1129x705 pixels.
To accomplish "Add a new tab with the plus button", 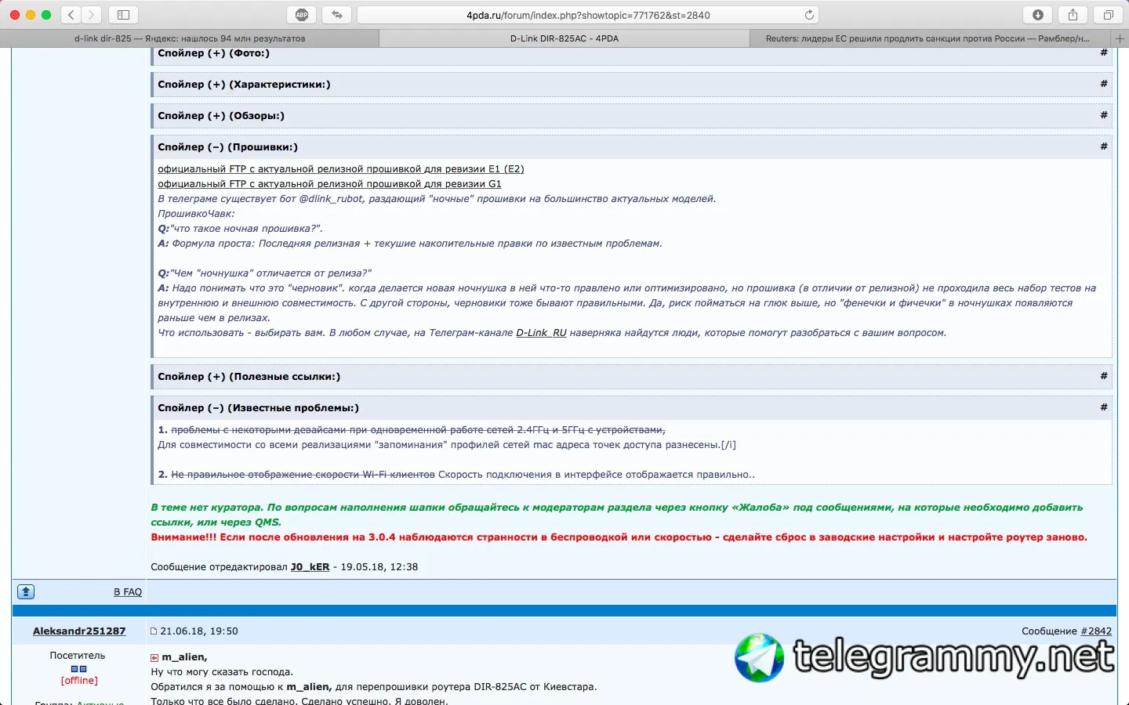I will [1120, 38].
